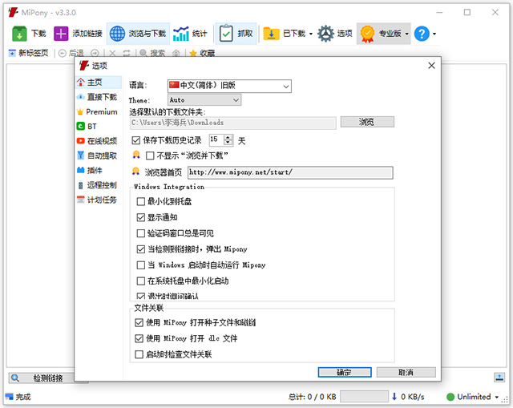Toggle 使用 MiPony 打开 dlc 文件 checkbox

tap(139, 338)
